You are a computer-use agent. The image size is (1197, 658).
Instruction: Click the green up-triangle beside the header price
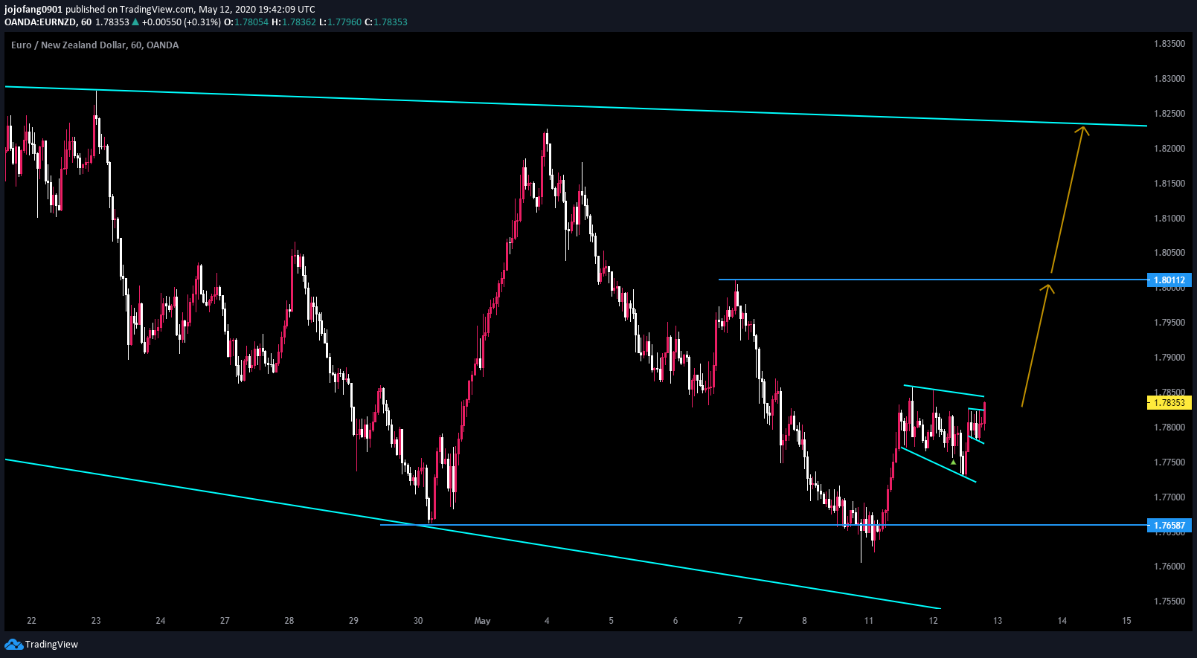click(135, 22)
